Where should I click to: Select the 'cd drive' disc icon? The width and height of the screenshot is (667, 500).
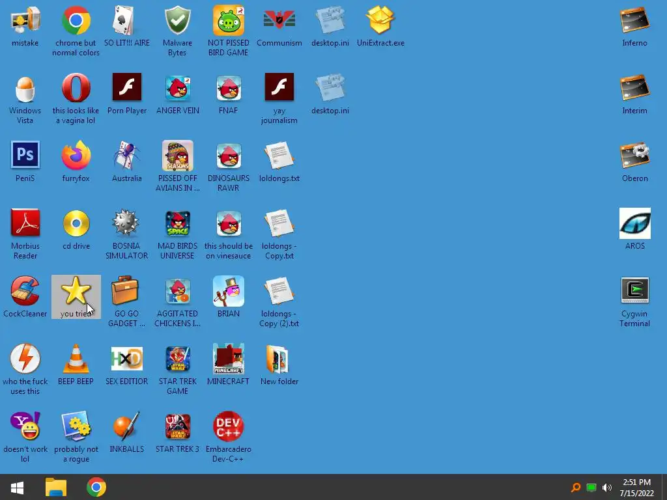[x=76, y=223]
